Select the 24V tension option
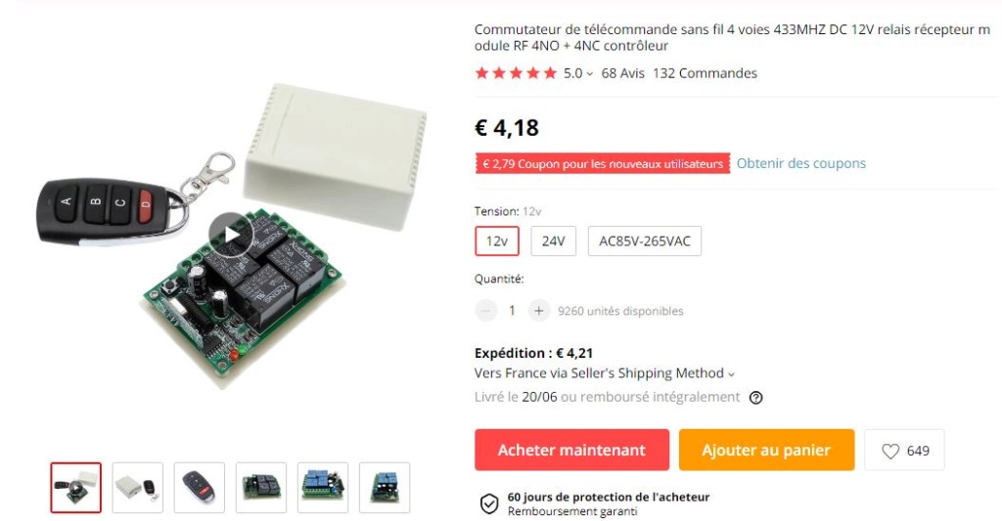1002x521 pixels. pos(554,241)
